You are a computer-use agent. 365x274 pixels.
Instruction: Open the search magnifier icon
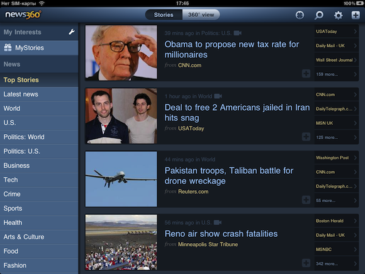click(319, 15)
